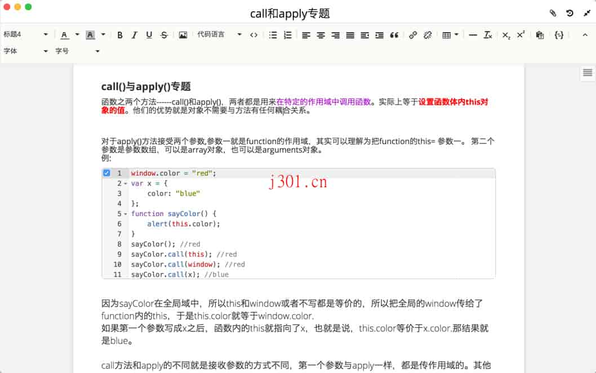Insert an inline code snippet
Screen dimensions: 596x373
tap(253, 34)
